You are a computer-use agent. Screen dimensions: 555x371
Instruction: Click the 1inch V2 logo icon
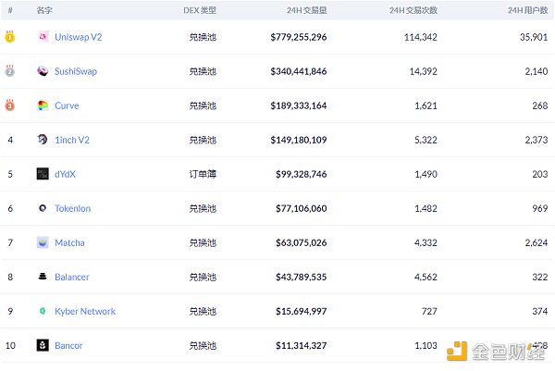pos(43,140)
